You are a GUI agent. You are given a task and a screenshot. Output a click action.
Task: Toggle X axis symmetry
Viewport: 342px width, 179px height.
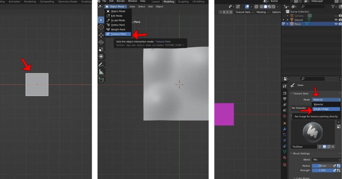(x=224, y=12)
